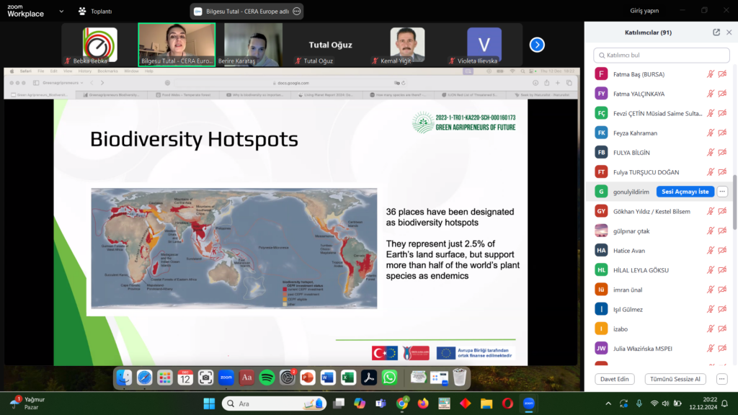
Task: Click Fatma Baş (BURSA) muted microphone icon
Action: coord(710,74)
